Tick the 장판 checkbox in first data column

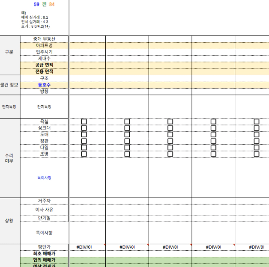click(x=84, y=141)
